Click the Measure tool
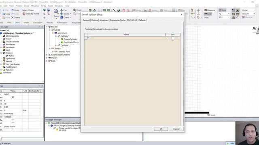 [x=210, y=10]
